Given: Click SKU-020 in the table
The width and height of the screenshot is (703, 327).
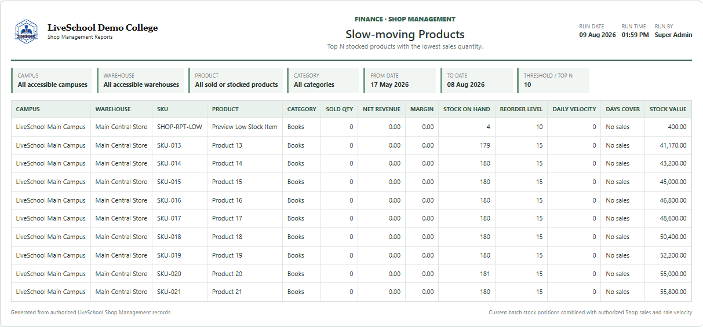Looking at the screenshot, I should [169, 274].
